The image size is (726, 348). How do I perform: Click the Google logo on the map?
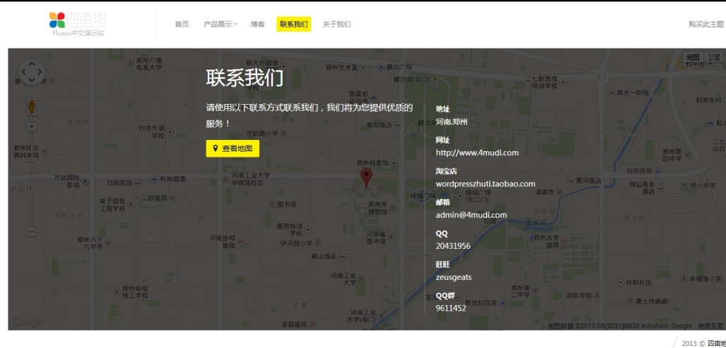click(x=27, y=323)
